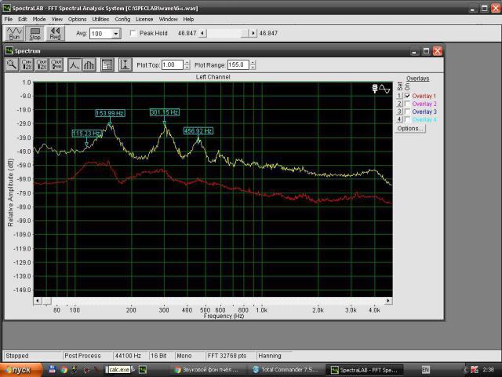Click the 115.23 Hz peak marker label
Screen dimensions: 502x377
tap(87, 134)
